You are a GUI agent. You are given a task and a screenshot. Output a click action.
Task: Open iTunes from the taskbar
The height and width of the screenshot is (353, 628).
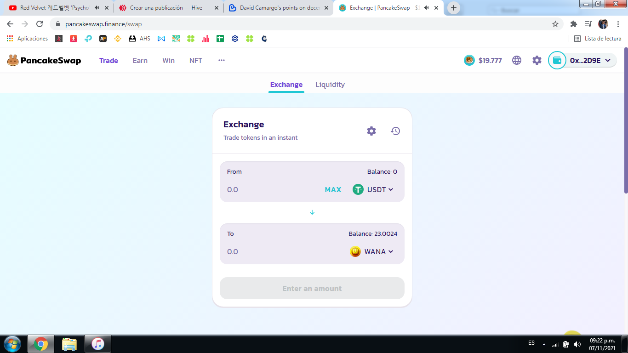tap(98, 344)
